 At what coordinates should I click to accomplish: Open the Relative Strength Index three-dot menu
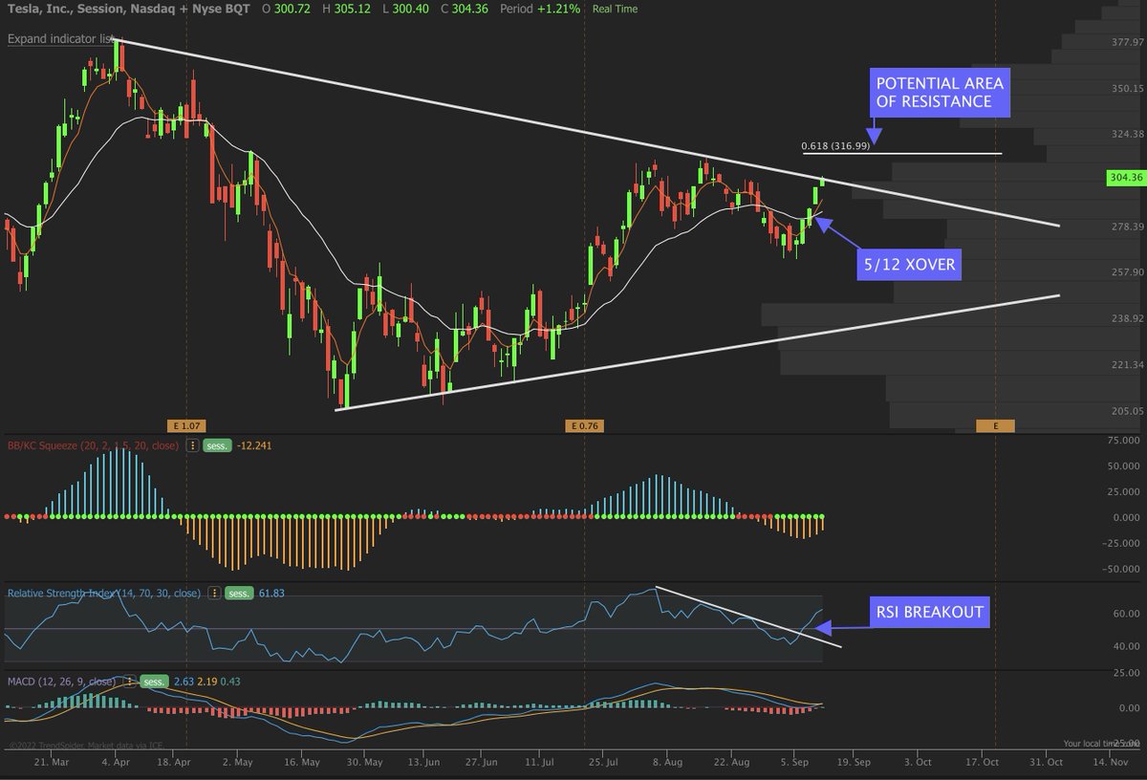click(x=215, y=593)
